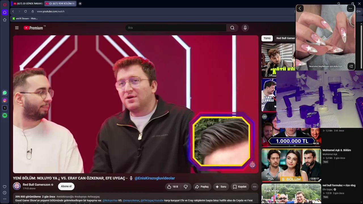Tap the visual search lens button
This screenshot has width=363, height=204.
pyautogui.click(x=351, y=66)
